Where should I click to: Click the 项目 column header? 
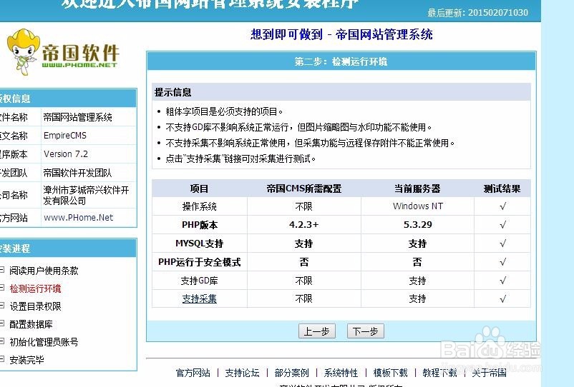(x=199, y=189)
